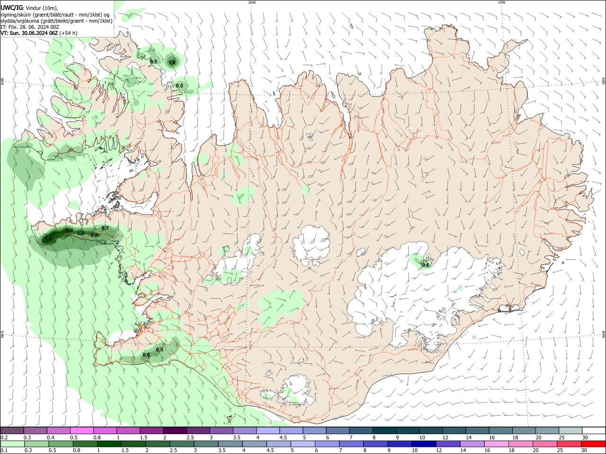
Task: Click the valid time line 'VT: Sun. 30.06.2024 06Z'
Action: click(x=29, y=33)
